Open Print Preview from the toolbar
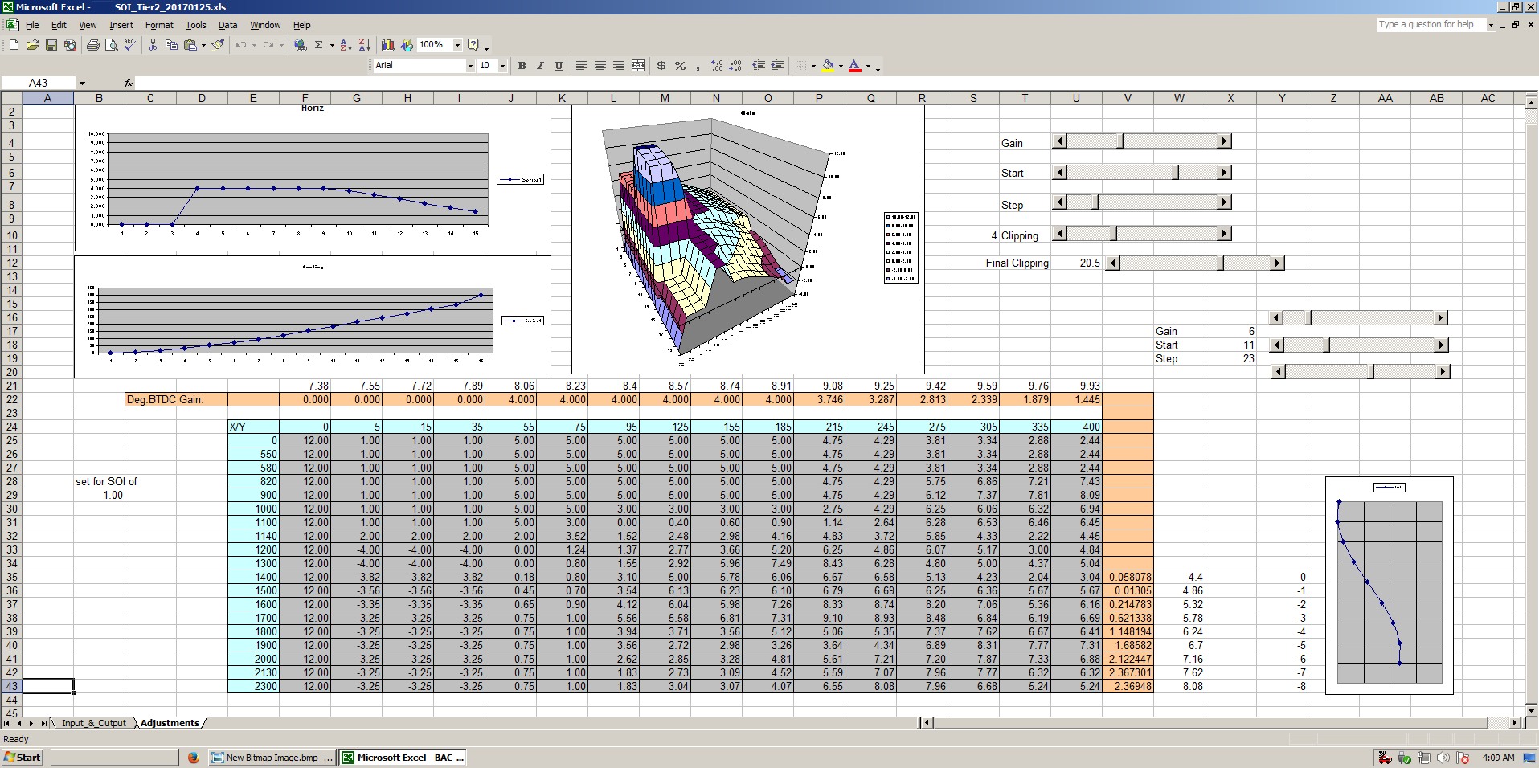 click(x=111, y=45)
